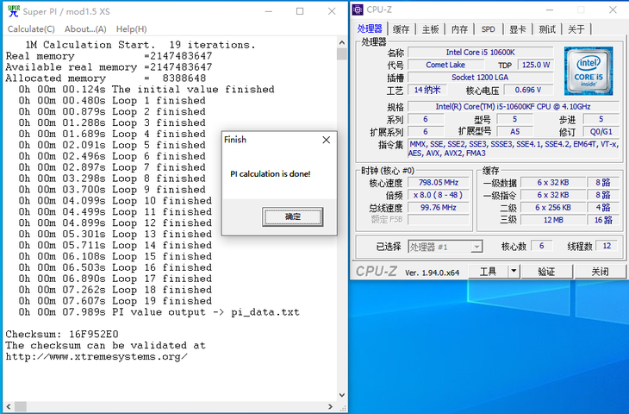Click the 额定 FSB empty field
This screenshot has height=414, width=629.
pos(439,220)
